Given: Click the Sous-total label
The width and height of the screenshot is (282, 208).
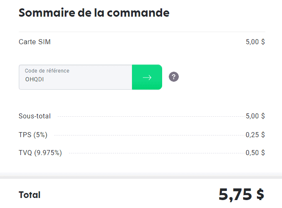Looking at the screenshot, I should (35, 116).
